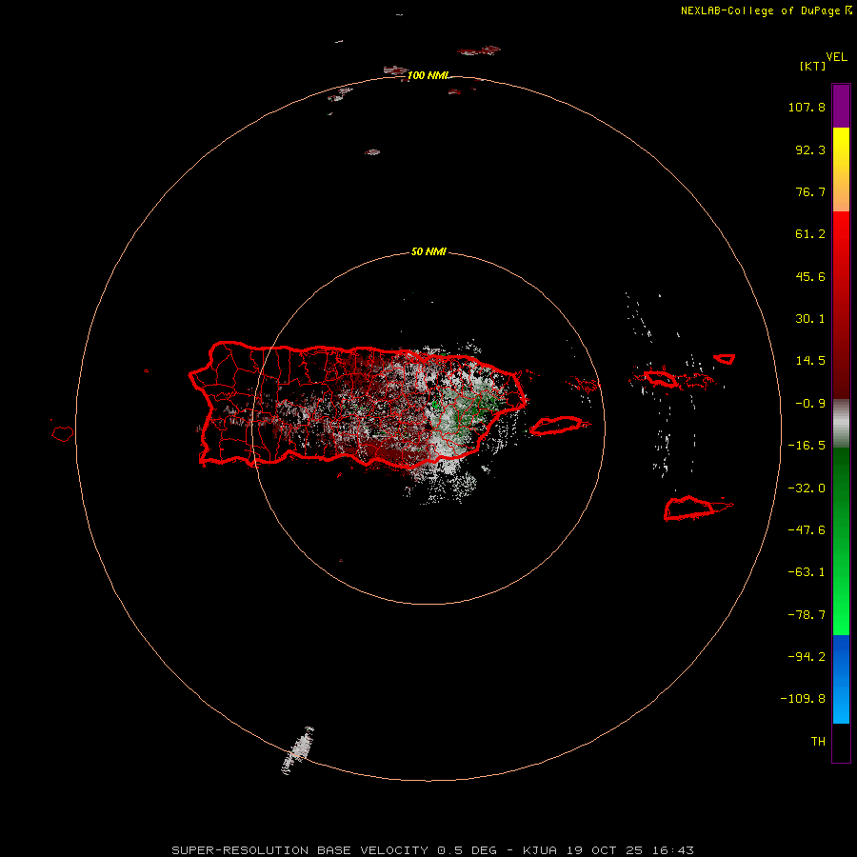Click the -0.9 legend value
The image size is (857, 857).
(x=810, y=404)
